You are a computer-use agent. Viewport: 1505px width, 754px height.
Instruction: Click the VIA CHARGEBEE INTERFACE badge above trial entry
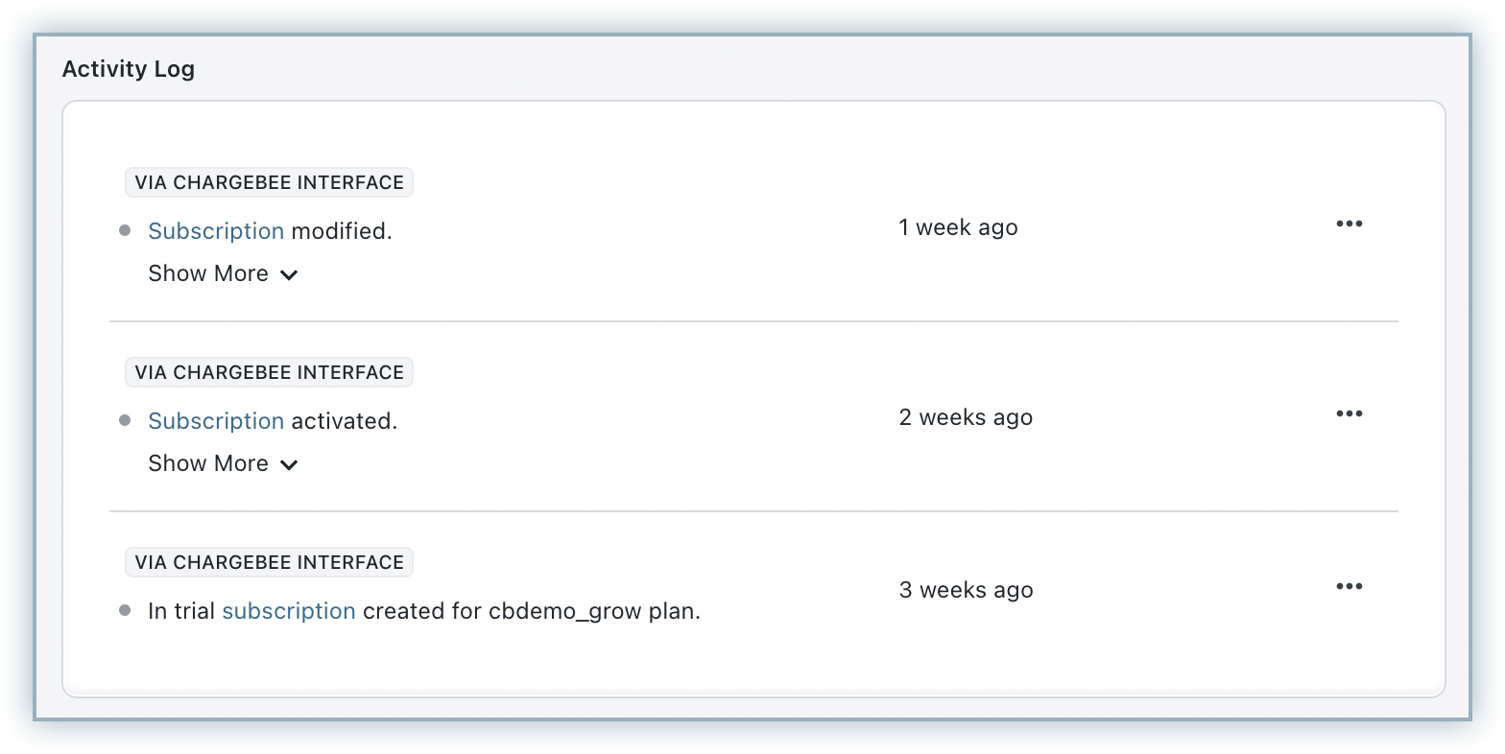tap(269, 562)
